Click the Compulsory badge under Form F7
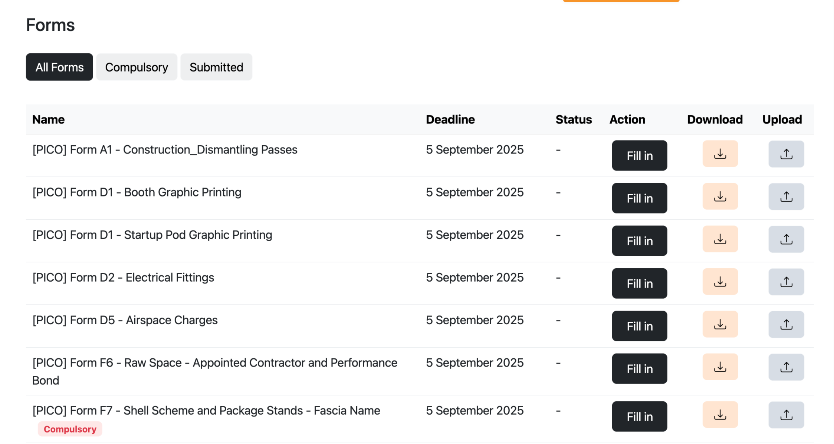 tap(70, 429)
